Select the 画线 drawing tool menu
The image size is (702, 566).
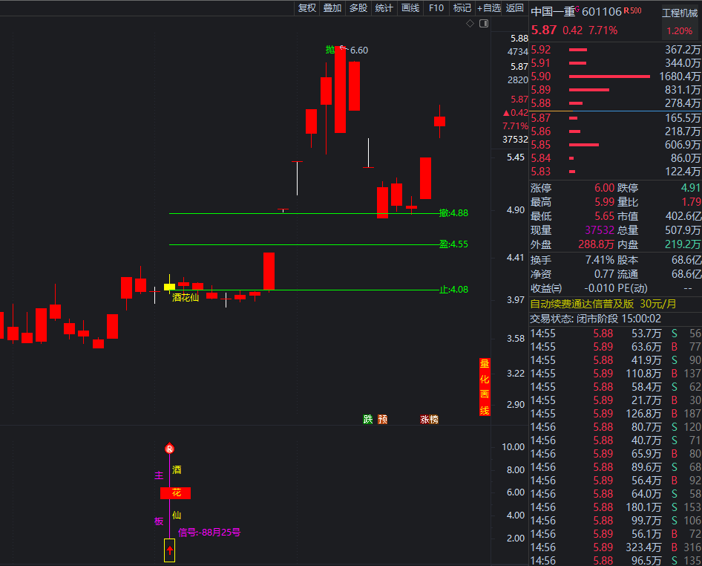(410, 8)
